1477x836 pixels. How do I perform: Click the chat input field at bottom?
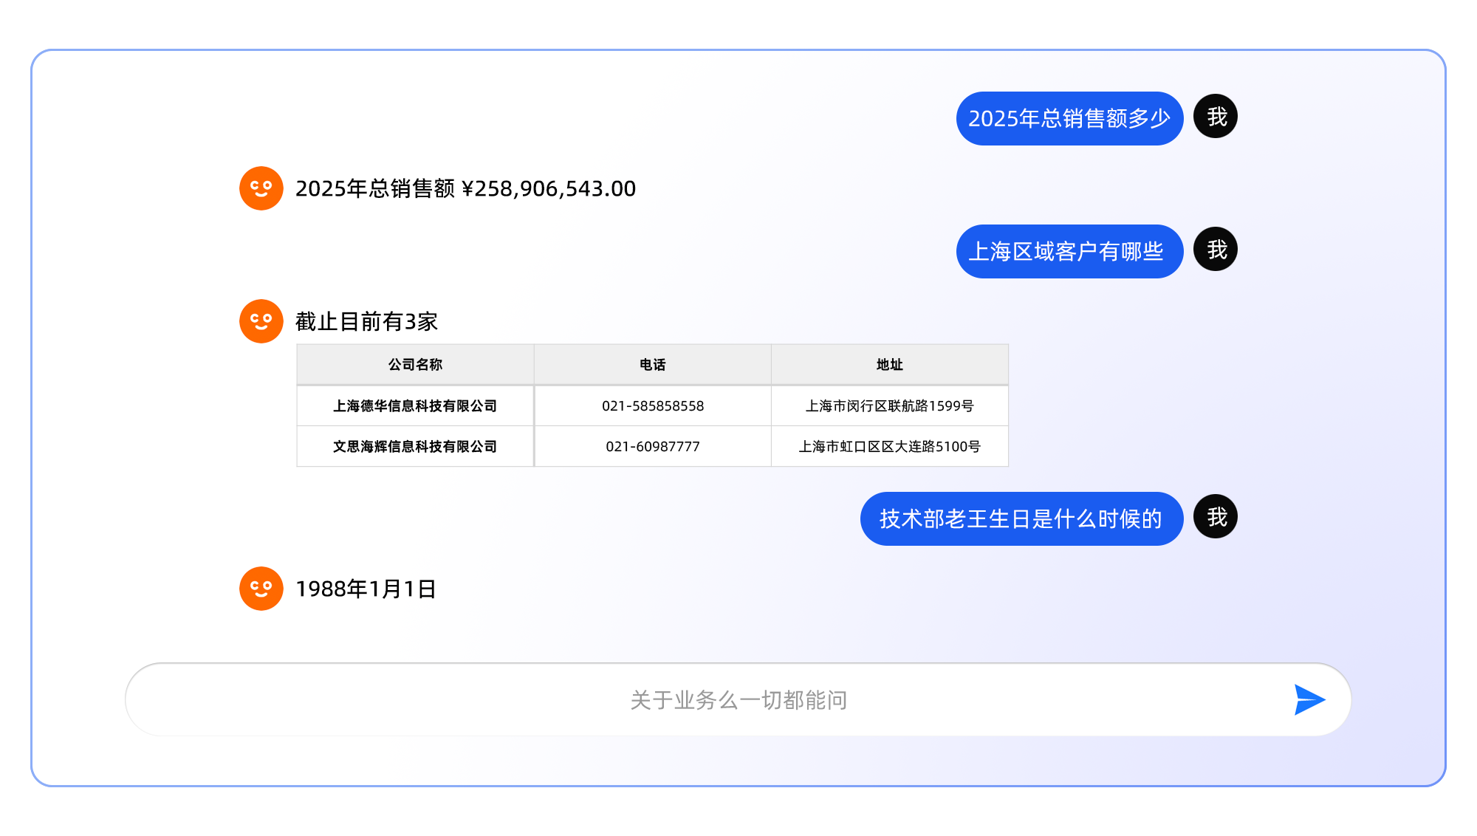click(738, 699)
